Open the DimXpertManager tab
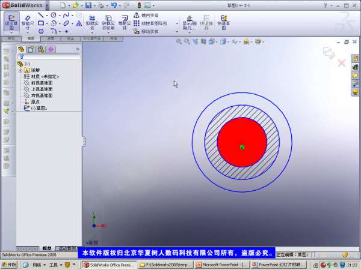Viewport: 361px width, 270px height. pyautogui.click(x=51, y=49)
